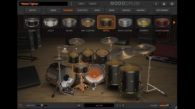
Task: Open the Mapping tab
Action: (141, 10)
